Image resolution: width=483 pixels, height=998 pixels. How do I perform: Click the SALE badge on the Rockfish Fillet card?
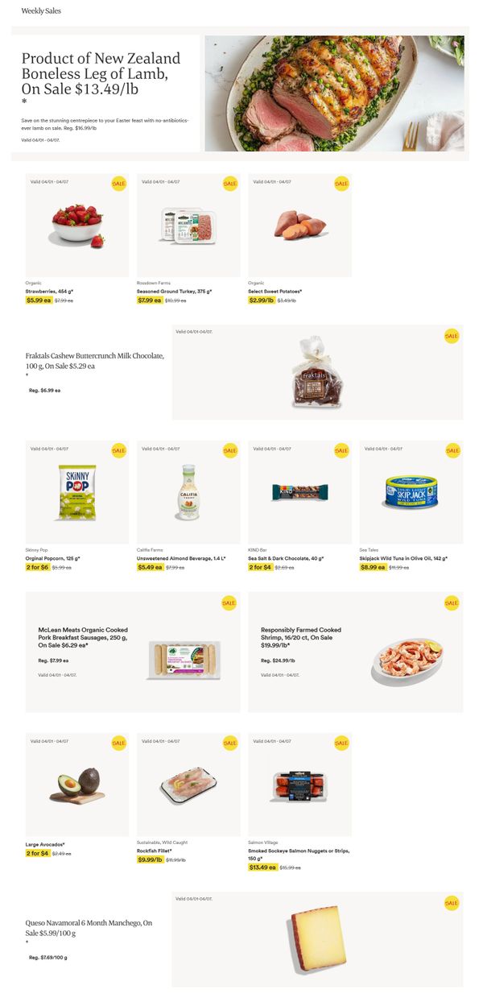(x=229, y=743)
